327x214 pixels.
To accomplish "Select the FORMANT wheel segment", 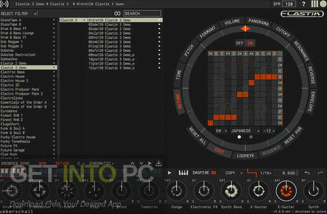I will pos(208,32).
